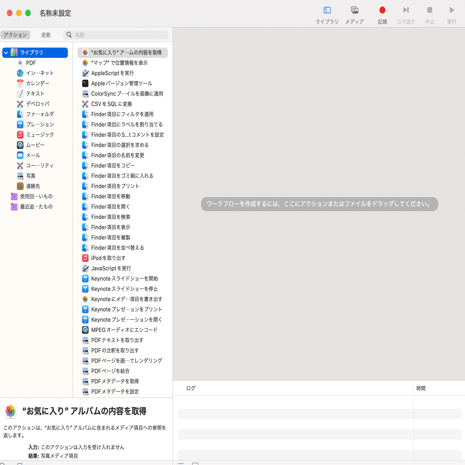Screen dimensions: 465x465
Task: Click the Finder項目のS...tコメントを設定 row
Action: [123, 135]
